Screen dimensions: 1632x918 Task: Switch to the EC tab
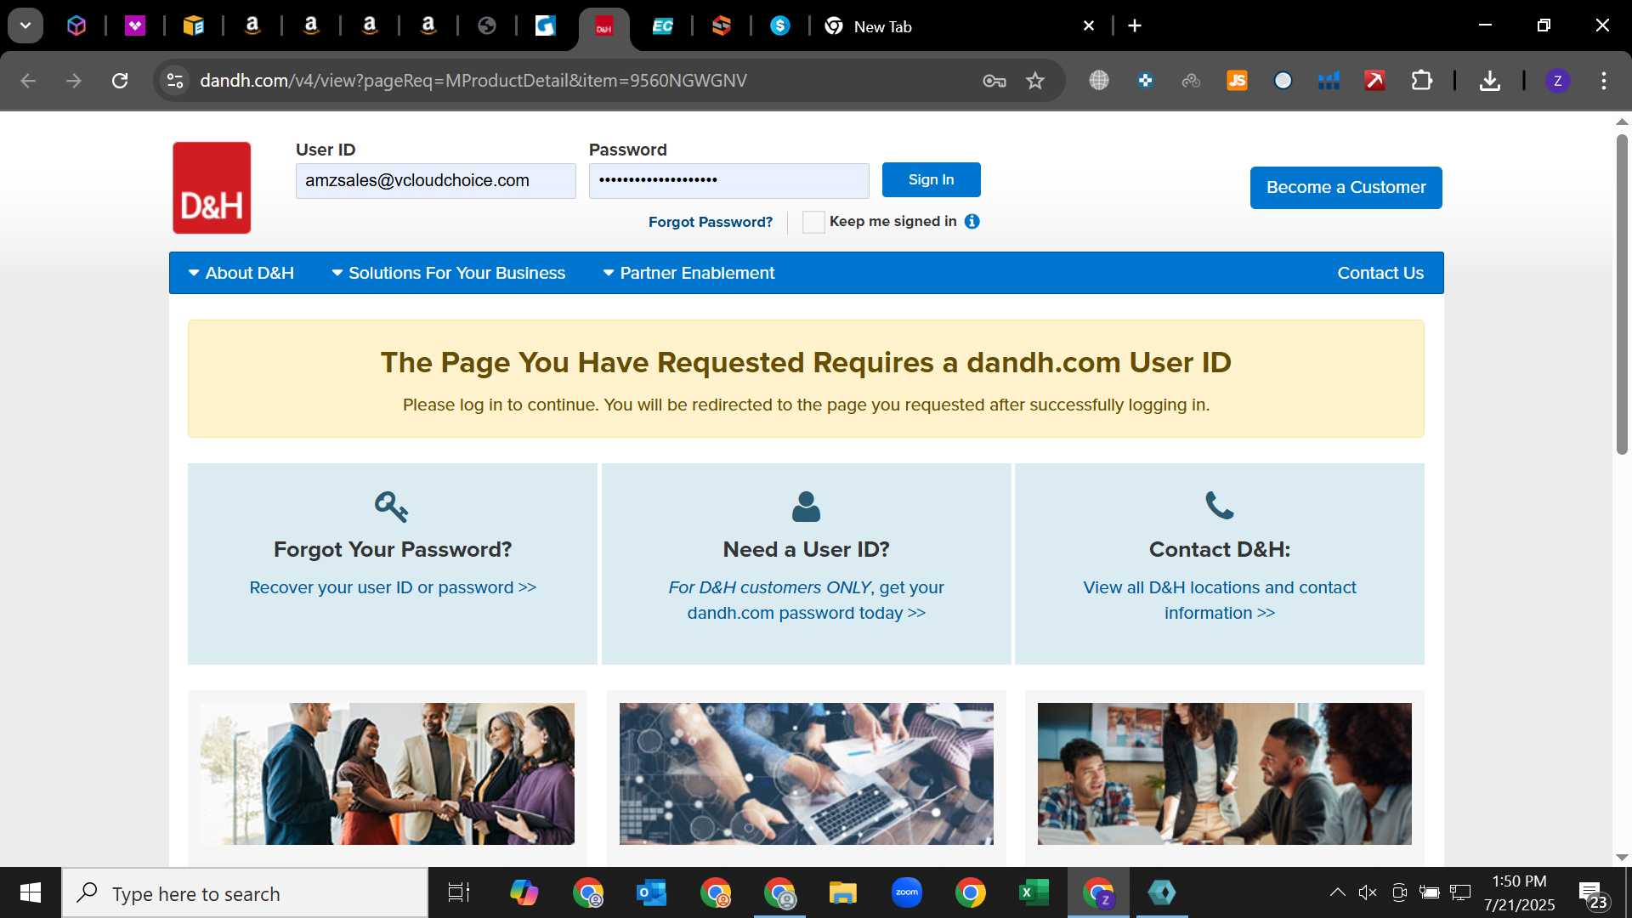click(x=662, y=26)
